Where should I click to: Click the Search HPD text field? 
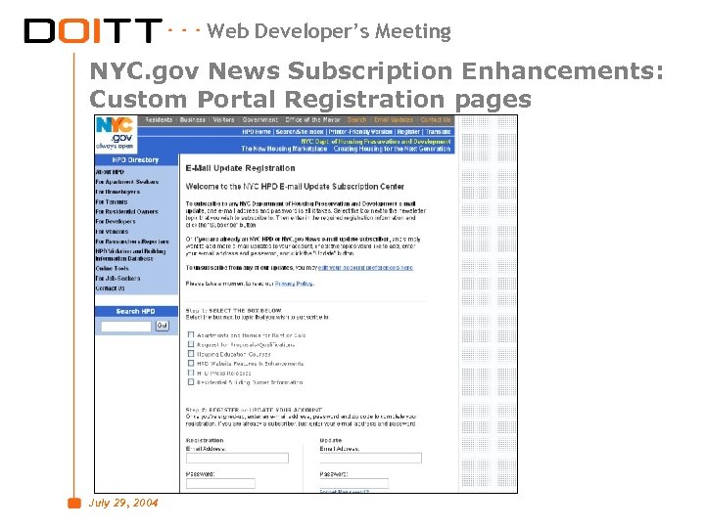[x=126, y=327]
